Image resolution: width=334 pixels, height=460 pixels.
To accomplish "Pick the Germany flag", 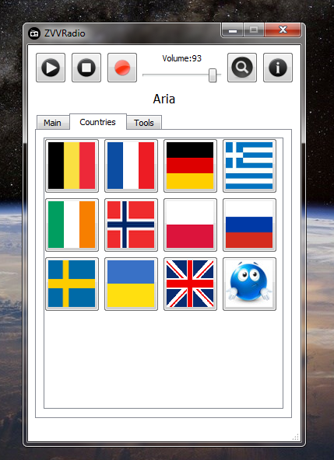I will (x=190, y=166).
